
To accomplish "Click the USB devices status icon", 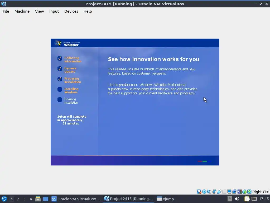I will [x=219, y=192].
